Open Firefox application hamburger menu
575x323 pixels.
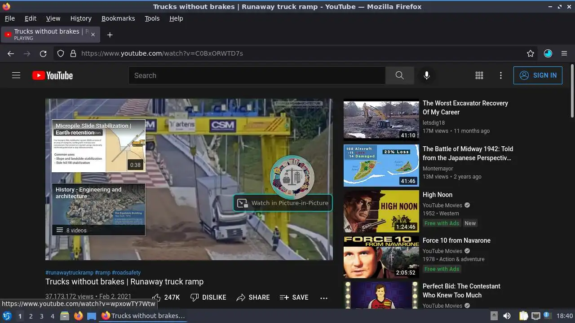[x=564, y=53]
